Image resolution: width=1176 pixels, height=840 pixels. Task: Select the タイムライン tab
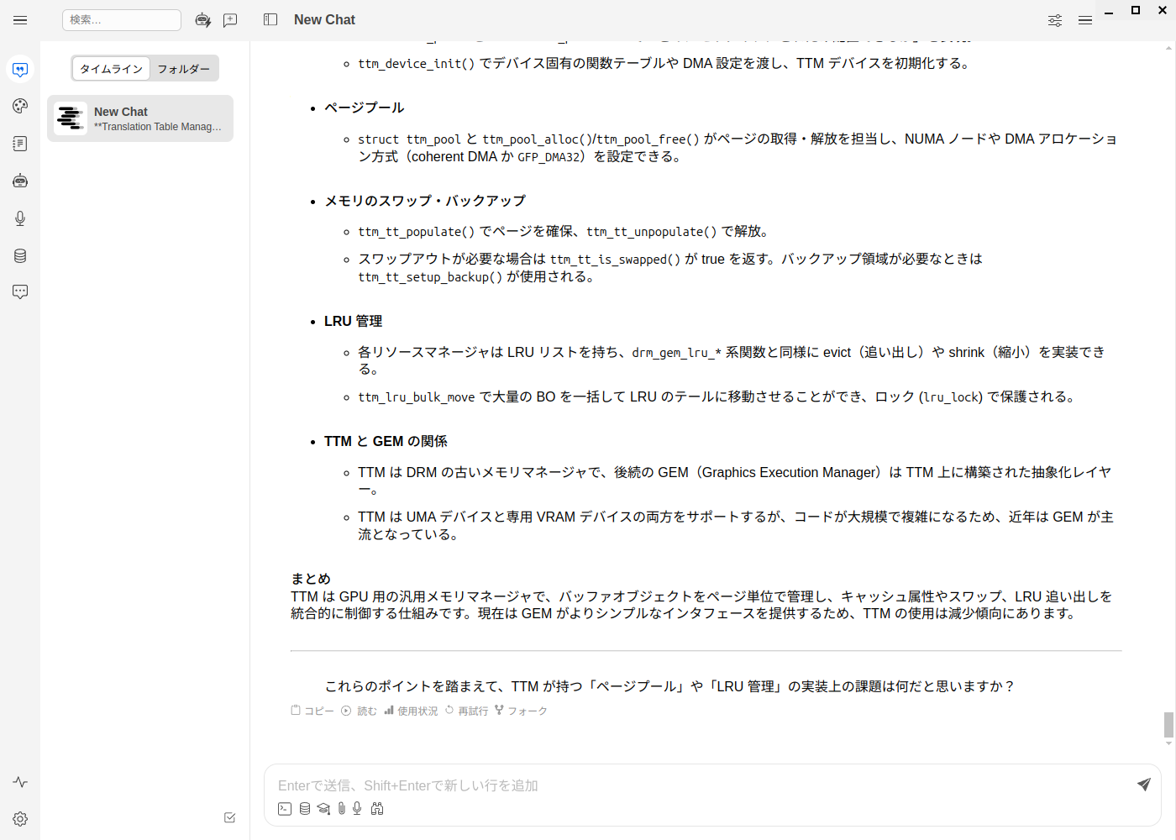click(x=111, y=69)
